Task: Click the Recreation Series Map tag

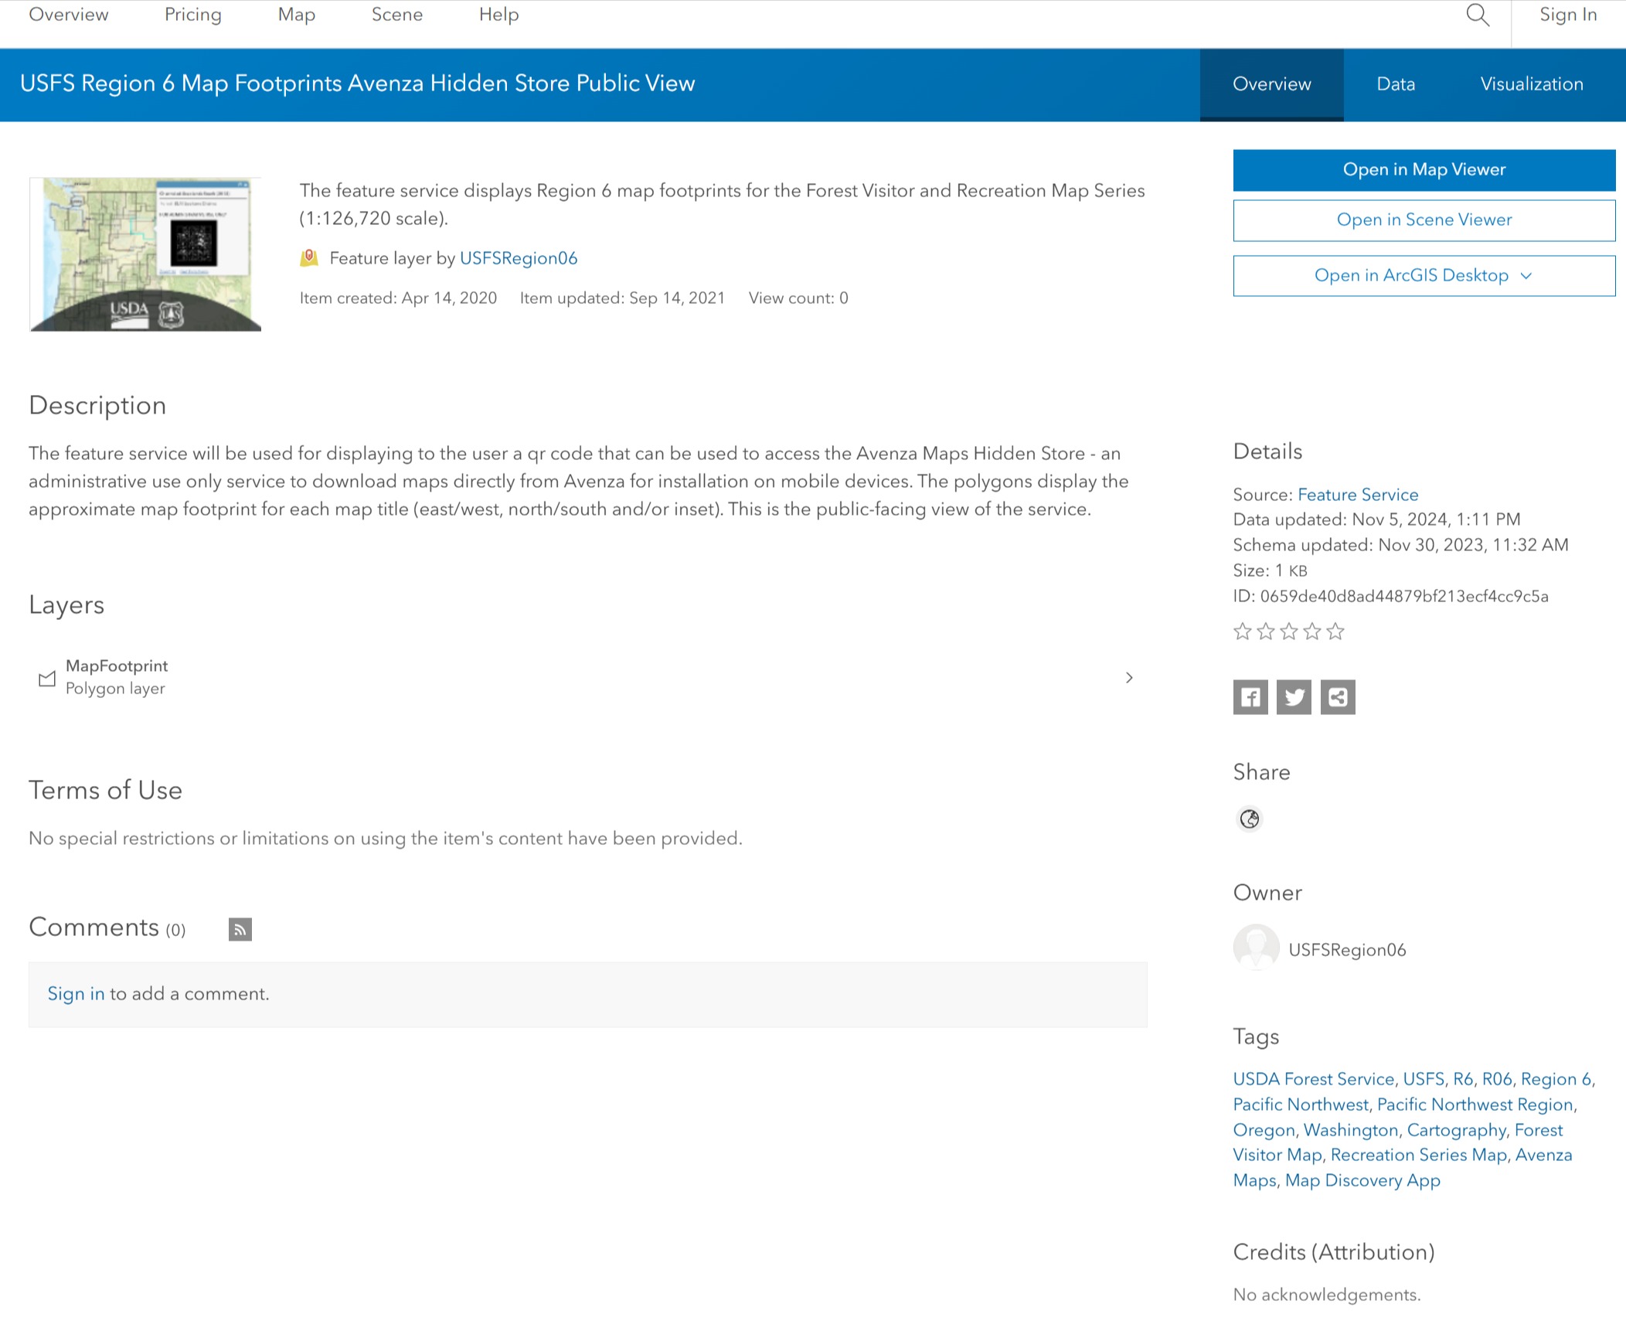Action: [x=1419, y=1155]
